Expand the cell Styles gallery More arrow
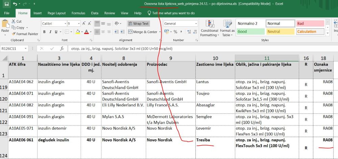The image size is (338, 159). [x=328, y=33]
